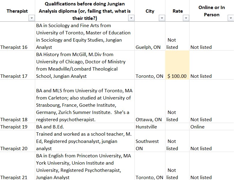234x180 pixels.
Task: Open the Rate column filter dropdown
Action: (x=186, y=18)
